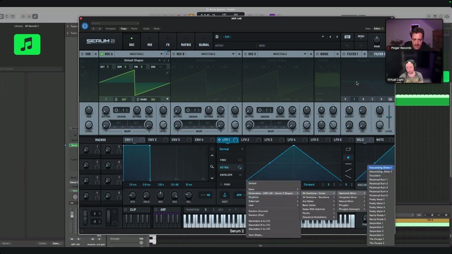Select the flat line LFO draw tool

point(348,164)
